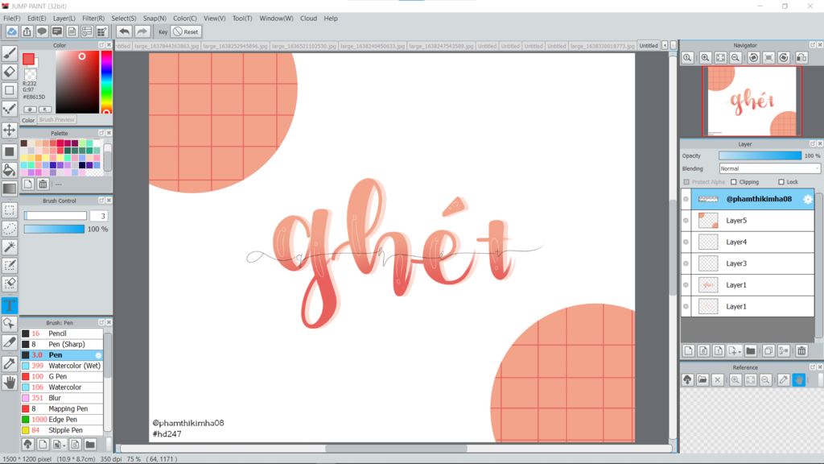The height and width of the screenshot is (464, 824).
Task: Click the brush size value field
Action: click(x=98, y=216)
